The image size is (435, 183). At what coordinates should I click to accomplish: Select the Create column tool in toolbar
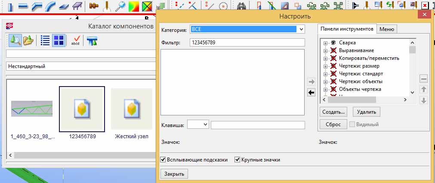(x=10, y=6)
